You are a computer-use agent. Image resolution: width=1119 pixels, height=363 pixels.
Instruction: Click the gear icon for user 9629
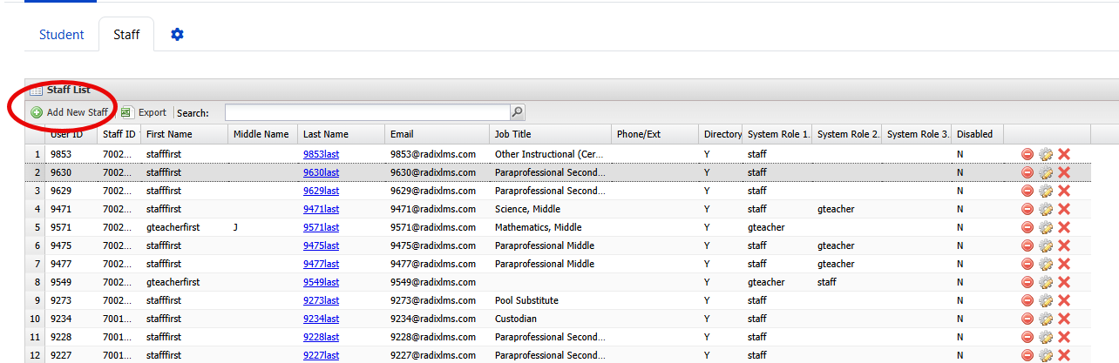coord(1046,191)
